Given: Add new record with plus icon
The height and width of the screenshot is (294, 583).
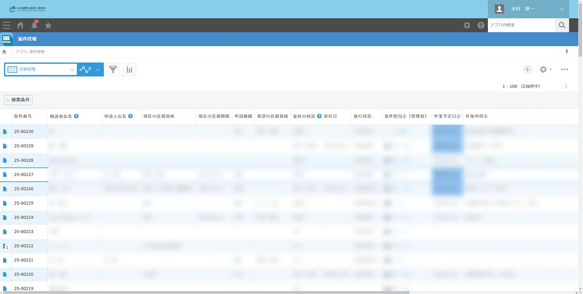Looking at the screenshot, I should [x=527, y=70].
